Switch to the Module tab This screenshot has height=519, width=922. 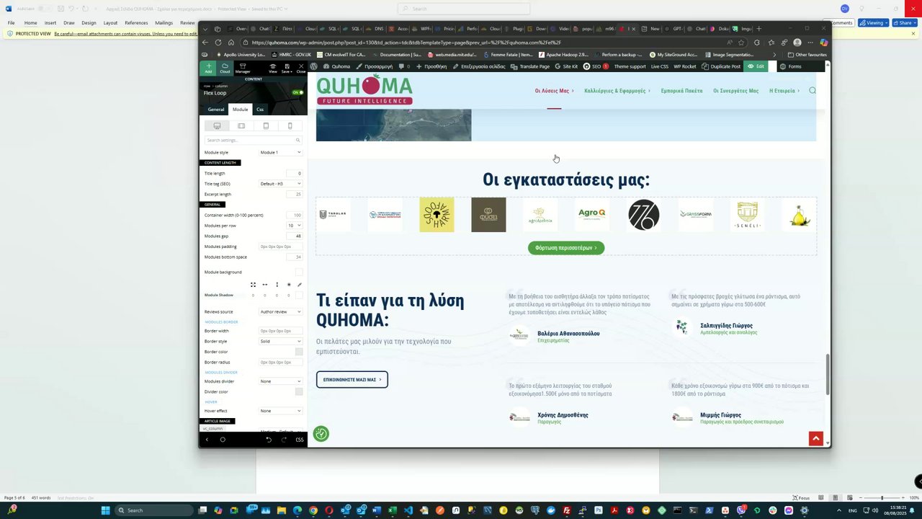pyautogui.click(x=240, y=110)
